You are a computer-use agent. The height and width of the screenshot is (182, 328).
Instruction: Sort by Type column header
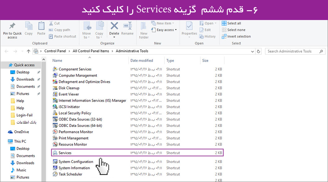[170, 60]
